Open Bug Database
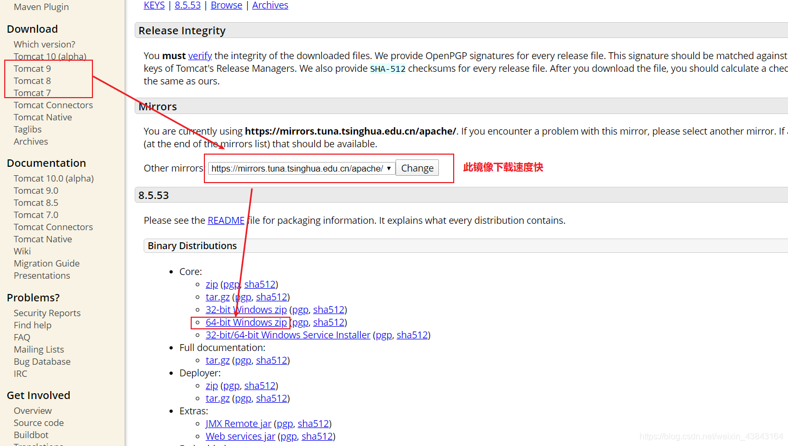The width and height of the screenshot is (788, 446). pyautogui.click(x=42, y=362)
